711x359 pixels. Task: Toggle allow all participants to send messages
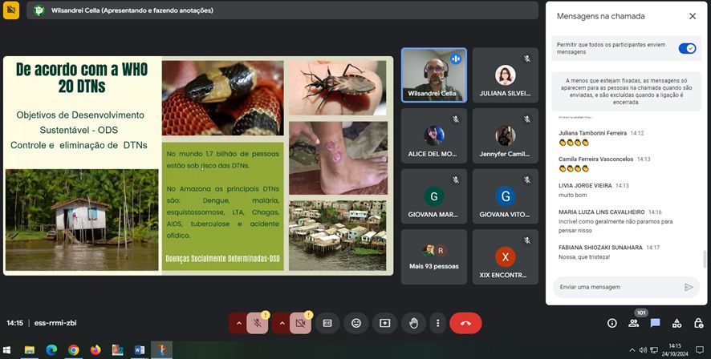click(x=687, y=48)
